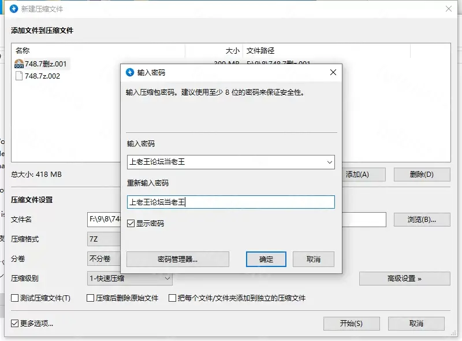Screen dimensions: 462x341
Task: Open the 压缩级别 dropdown showing 1-快速压缩
Action: pos(129,278)
